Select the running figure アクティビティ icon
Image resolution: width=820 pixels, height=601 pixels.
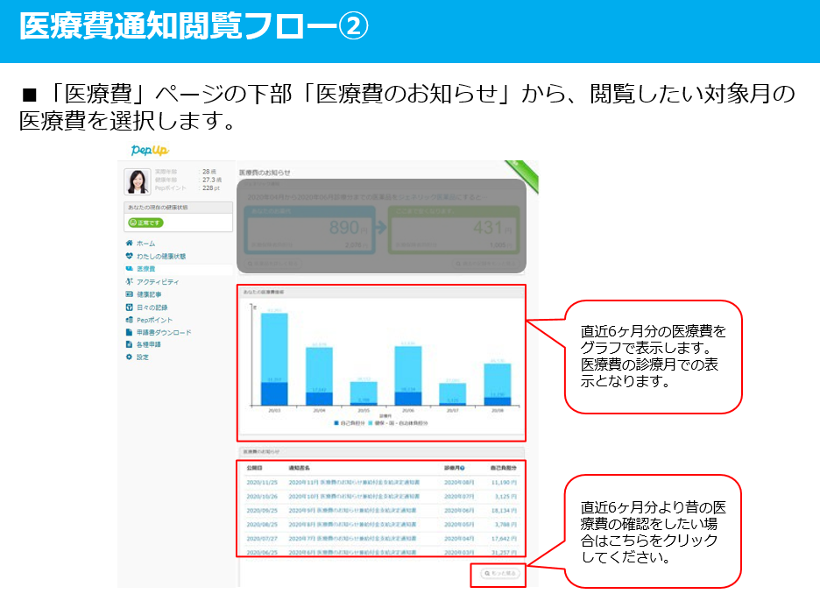(129, 282)
